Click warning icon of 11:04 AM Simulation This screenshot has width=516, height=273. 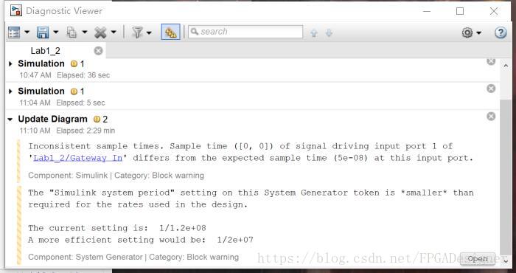(x=74, y=91)
